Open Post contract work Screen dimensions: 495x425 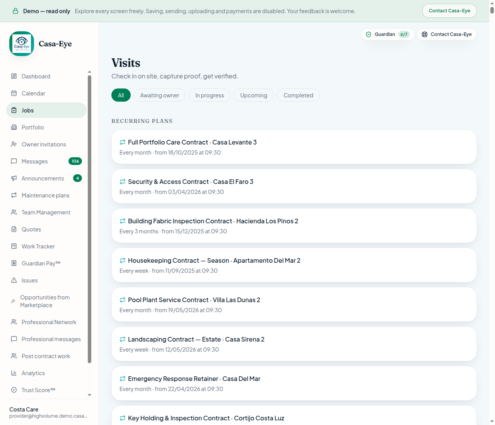point(46,356)
